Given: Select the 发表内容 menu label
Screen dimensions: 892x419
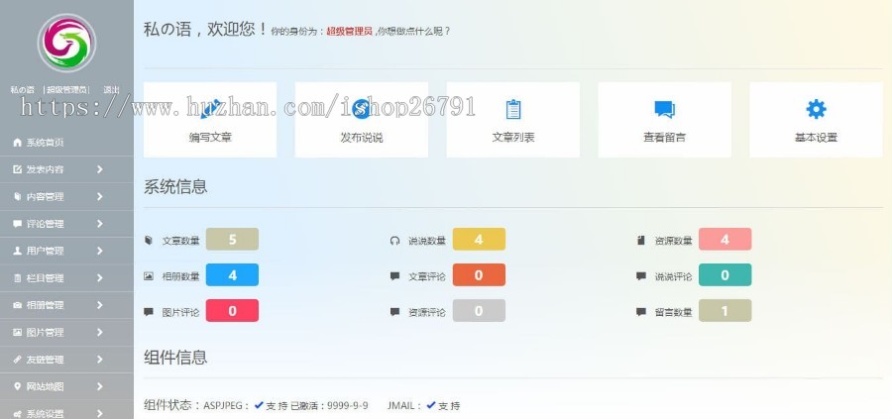Looking at the screenshot, I should tap(45, 169).
